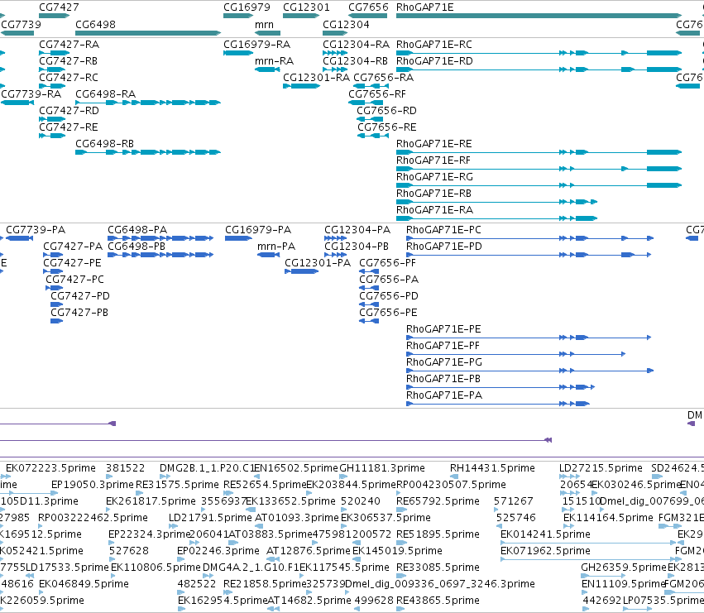The image size is (704, 613).
Task: Select EST label RE31575.5prime
Action: coord(177,485)
